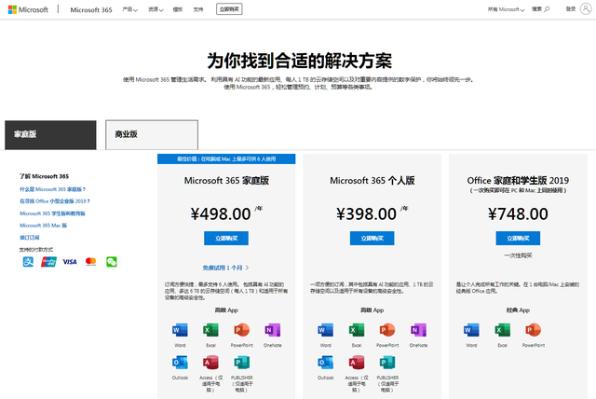Click the PowerPoint icon in the Office 2019 card
The image size is (596, 399).
[534, 330]
